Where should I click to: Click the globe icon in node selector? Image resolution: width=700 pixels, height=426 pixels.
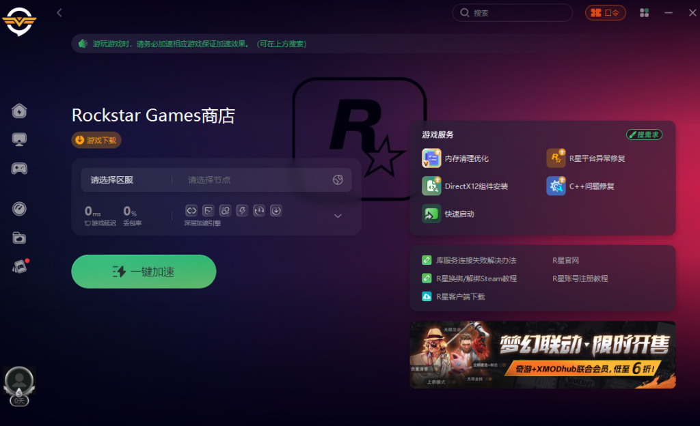click(338, 180)
